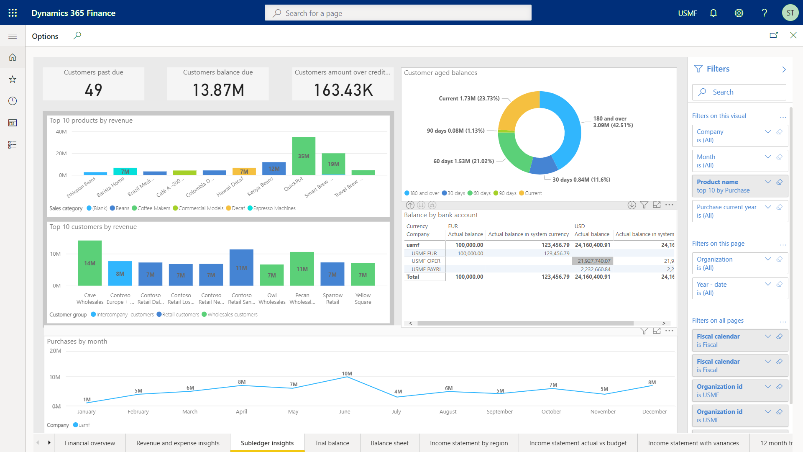Image resolution: width=803 pixels, height=452 pixels.
Task: Open the app launcher waffle icon
Action: click(13, 13)
